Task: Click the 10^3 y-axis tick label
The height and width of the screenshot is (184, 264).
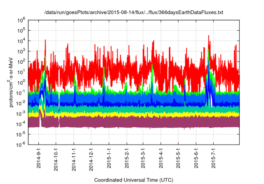Action: click(x=21, y=51)
